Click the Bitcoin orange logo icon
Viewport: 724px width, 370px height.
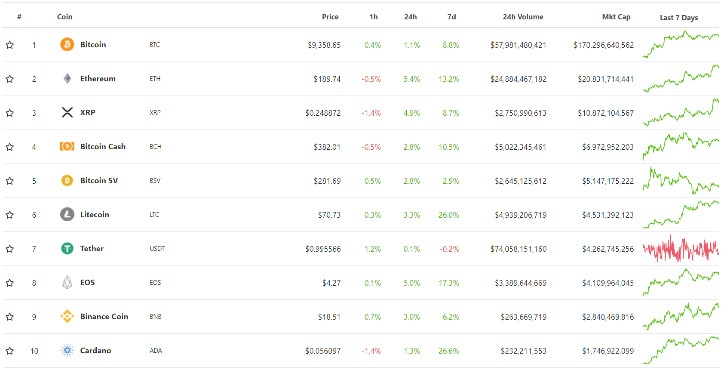click(67, 44)
